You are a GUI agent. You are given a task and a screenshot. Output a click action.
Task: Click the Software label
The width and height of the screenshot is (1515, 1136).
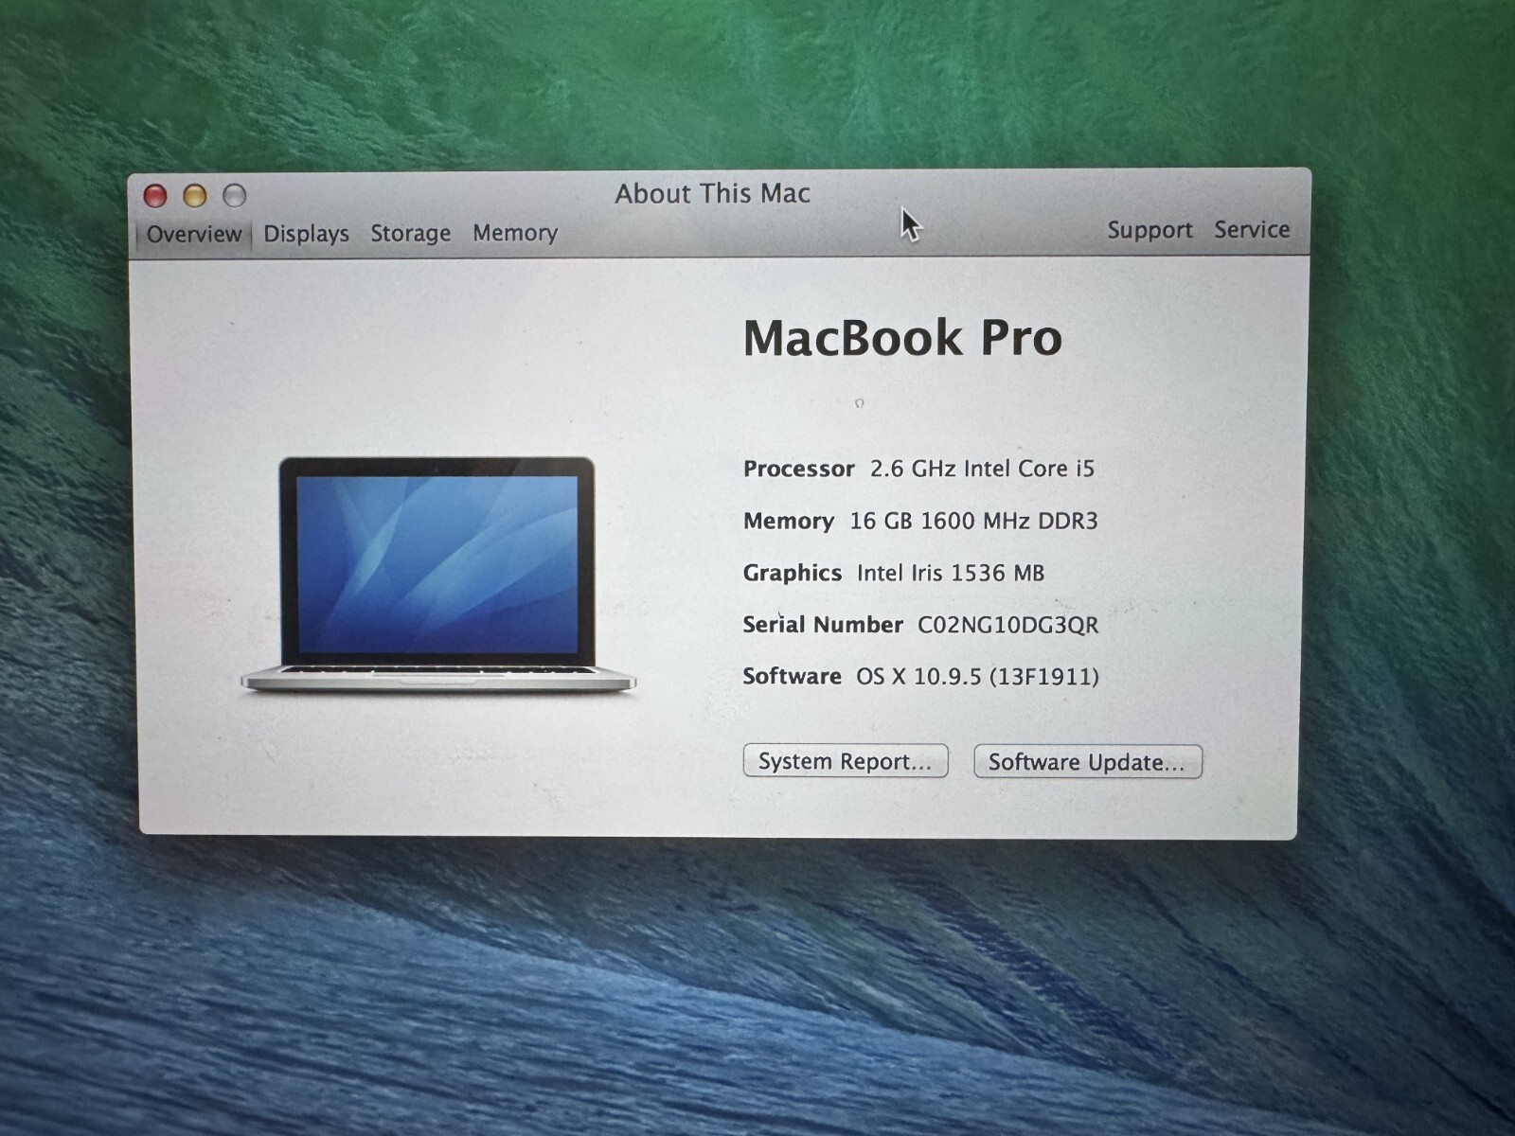point(792,676)
